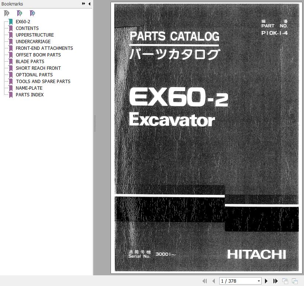Click the add bookmark icon with plus
Viewport: 304px width, 286px height.
[x=20, y=13]
